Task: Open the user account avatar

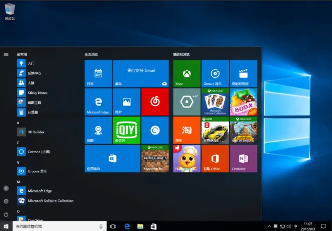Action: pyautogui.click(x=6, y=188)
